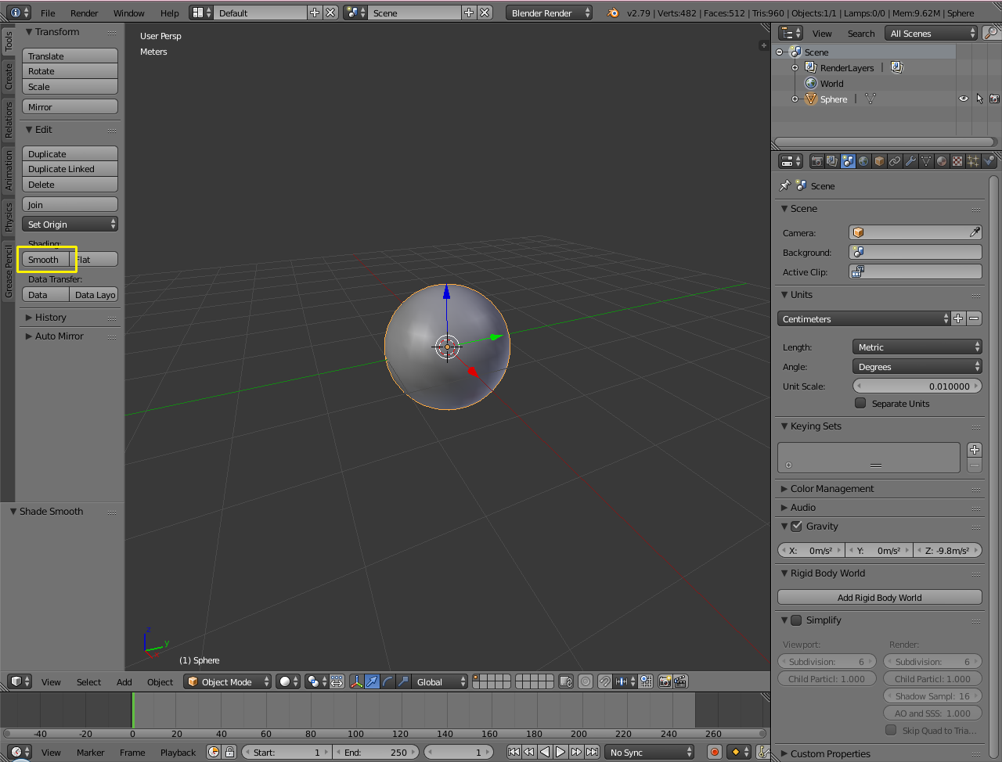Open the Render properties camera tab

[816, 161]
